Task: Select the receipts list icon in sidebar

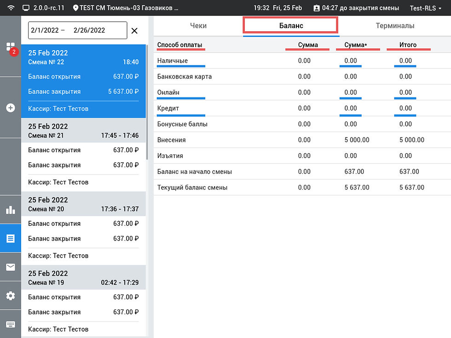Action: coord(11,239)
